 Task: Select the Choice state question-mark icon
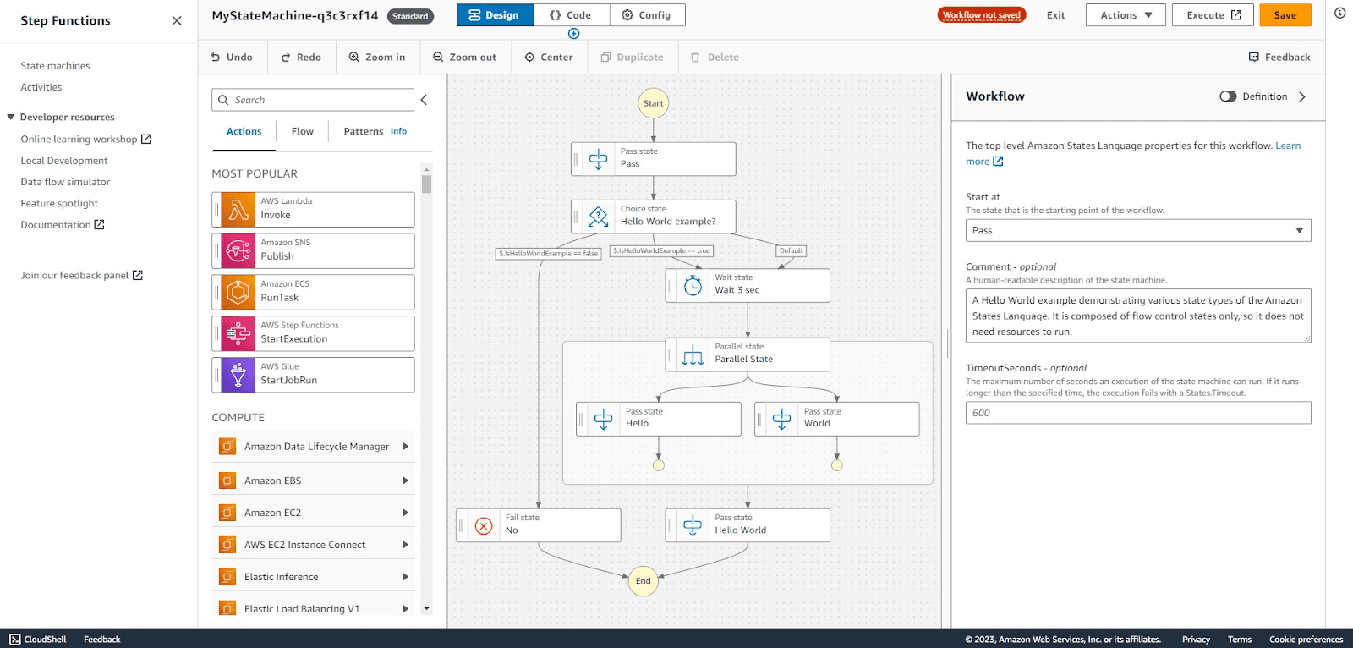click(598, 217)
